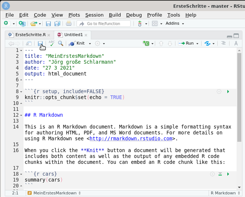
Task: Open the Addins dropdown
Action: point(175,23)
